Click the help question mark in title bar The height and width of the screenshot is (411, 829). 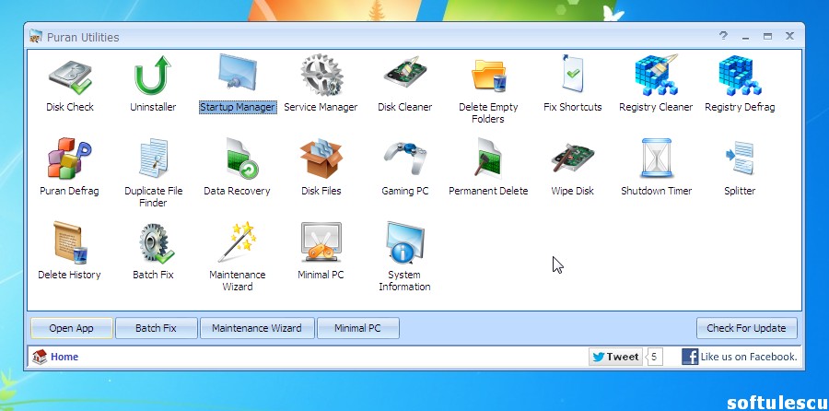point(723,36)
